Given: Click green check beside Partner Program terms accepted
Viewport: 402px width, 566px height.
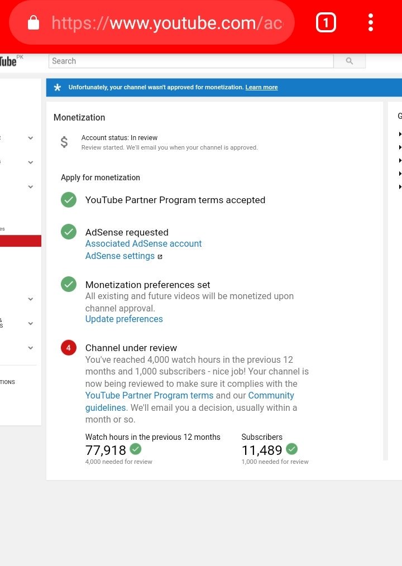Looking at the screenshot, I should (x=69, y=200).
